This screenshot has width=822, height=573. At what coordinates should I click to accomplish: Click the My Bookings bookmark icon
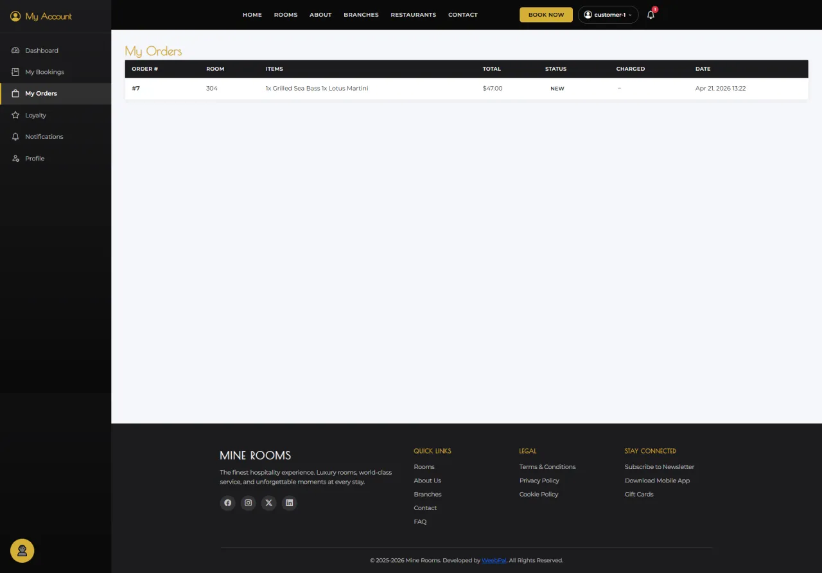pos(15,72)
